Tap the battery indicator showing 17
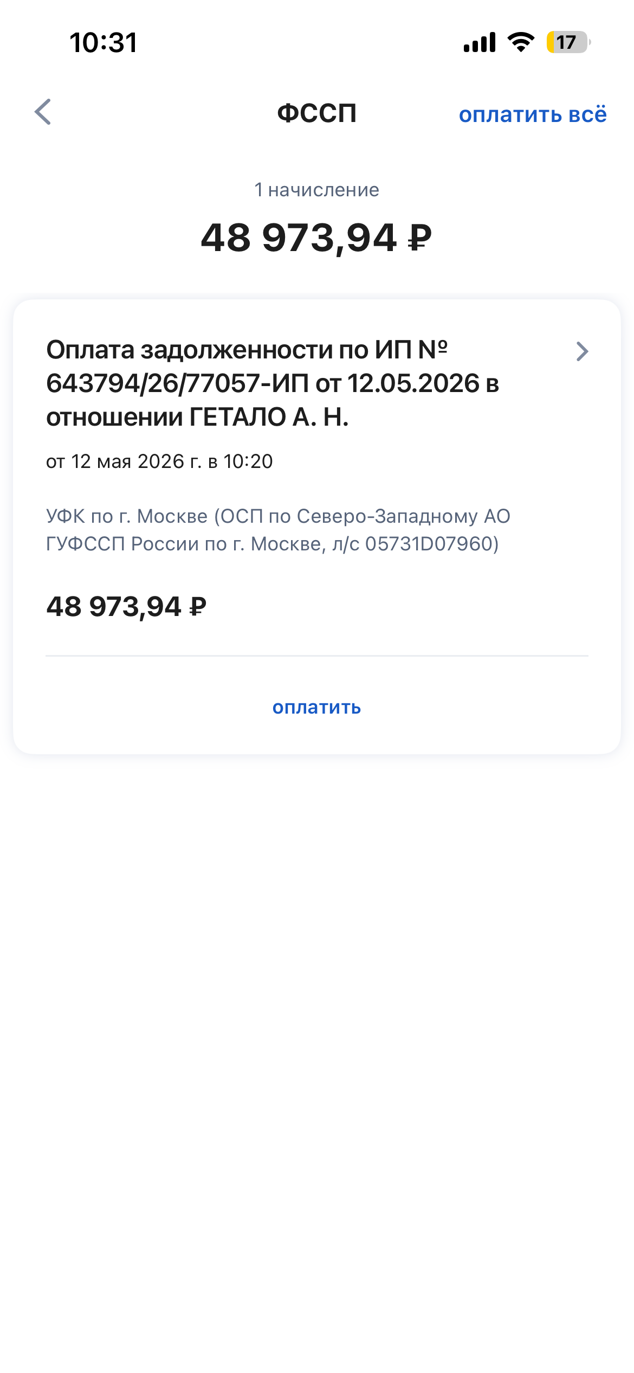 pyautogui.click(x=568, y=42)
